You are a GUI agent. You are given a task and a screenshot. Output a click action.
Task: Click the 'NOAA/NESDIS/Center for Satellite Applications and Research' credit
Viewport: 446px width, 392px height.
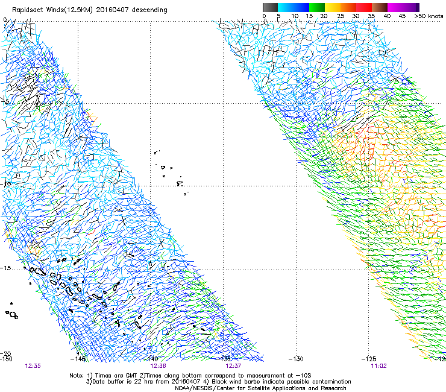[x=260, y=388]
